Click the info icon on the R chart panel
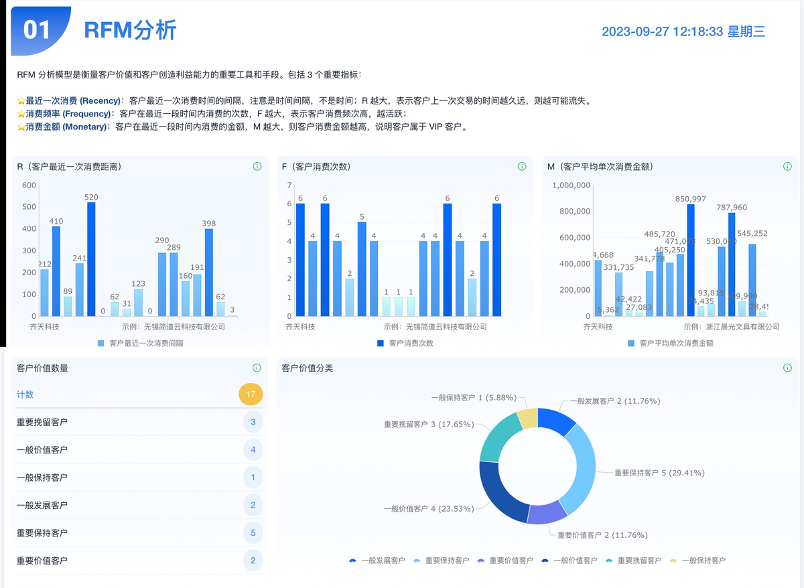This screenshot has height=588, width=804. (x=257, y=167)
